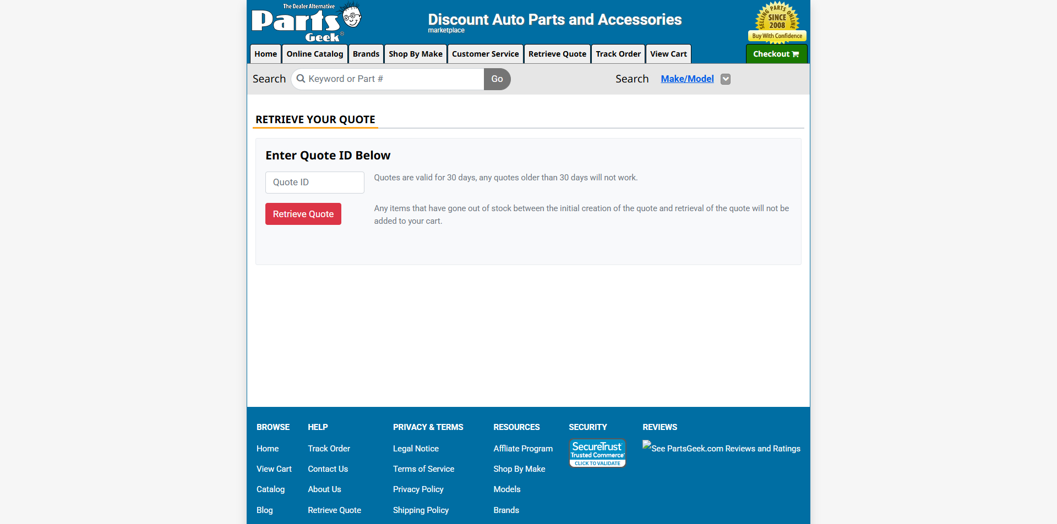Open Affliate Program link

pyautogui.click(x=523, y=449)
